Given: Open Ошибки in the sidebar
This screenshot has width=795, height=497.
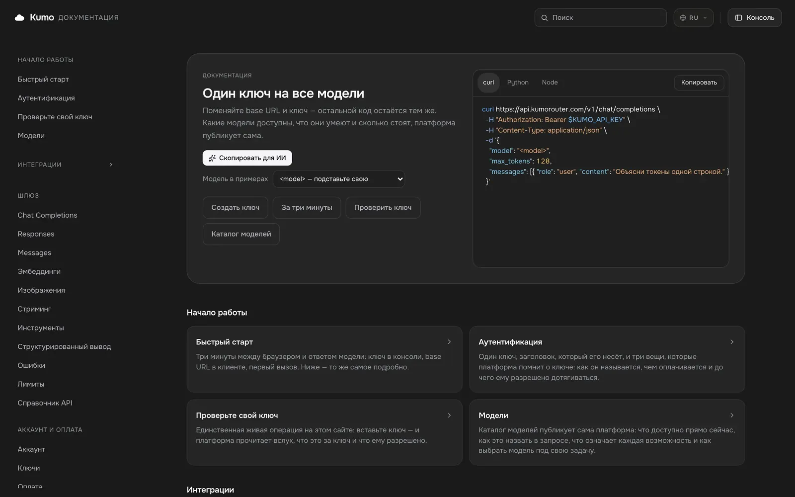Looking at the screenshot, I should (x=31, y=365).
